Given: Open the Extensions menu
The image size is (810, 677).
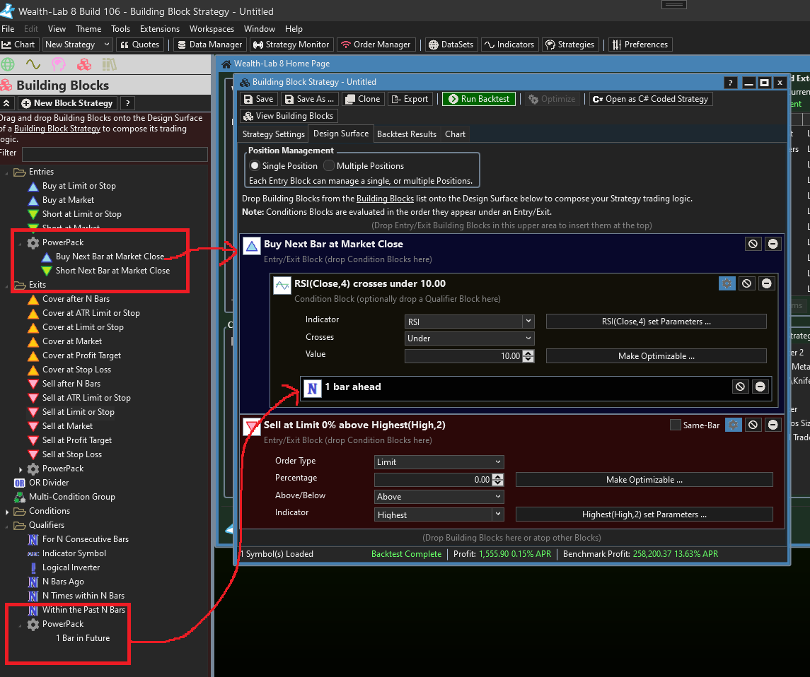Looking at the screenshot, I should 160,29.
